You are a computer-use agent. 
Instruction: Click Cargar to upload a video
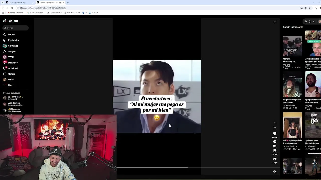click(x=9, y=74)
